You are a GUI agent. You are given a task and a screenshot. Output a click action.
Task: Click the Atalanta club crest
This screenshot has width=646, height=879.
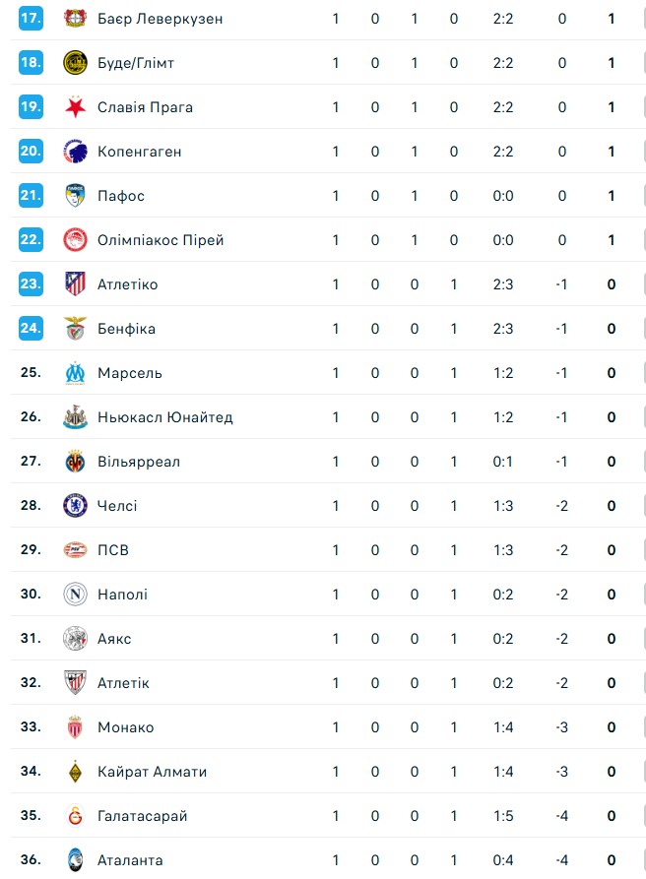pos(75,860)
